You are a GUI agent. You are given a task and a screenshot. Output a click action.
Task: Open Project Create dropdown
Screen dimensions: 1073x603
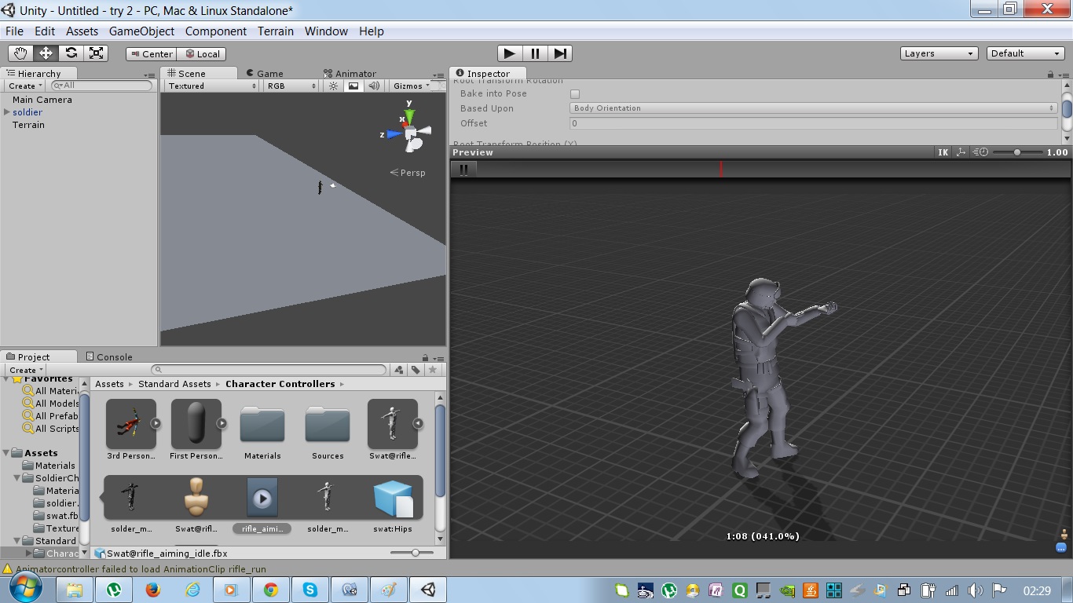26,370
